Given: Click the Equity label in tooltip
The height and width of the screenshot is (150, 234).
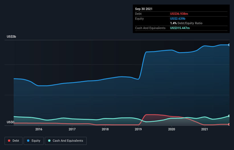Looking at the screenshot, I should click(x=139, y=19).
